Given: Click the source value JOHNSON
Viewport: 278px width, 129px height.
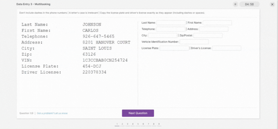Looking at the screenshot, I should pos(92,24).
